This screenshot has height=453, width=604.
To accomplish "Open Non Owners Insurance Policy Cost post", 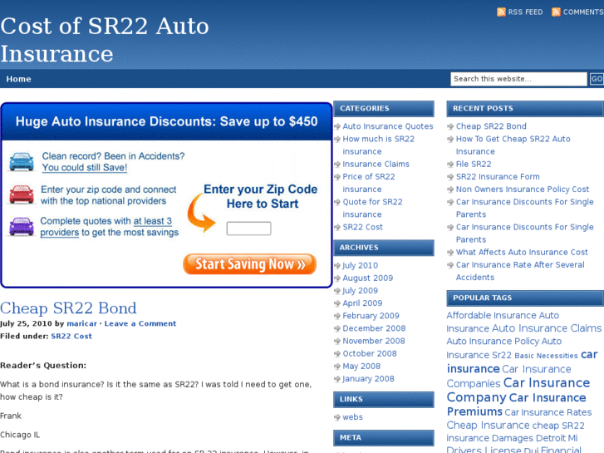I will click(x=523, y=190).
